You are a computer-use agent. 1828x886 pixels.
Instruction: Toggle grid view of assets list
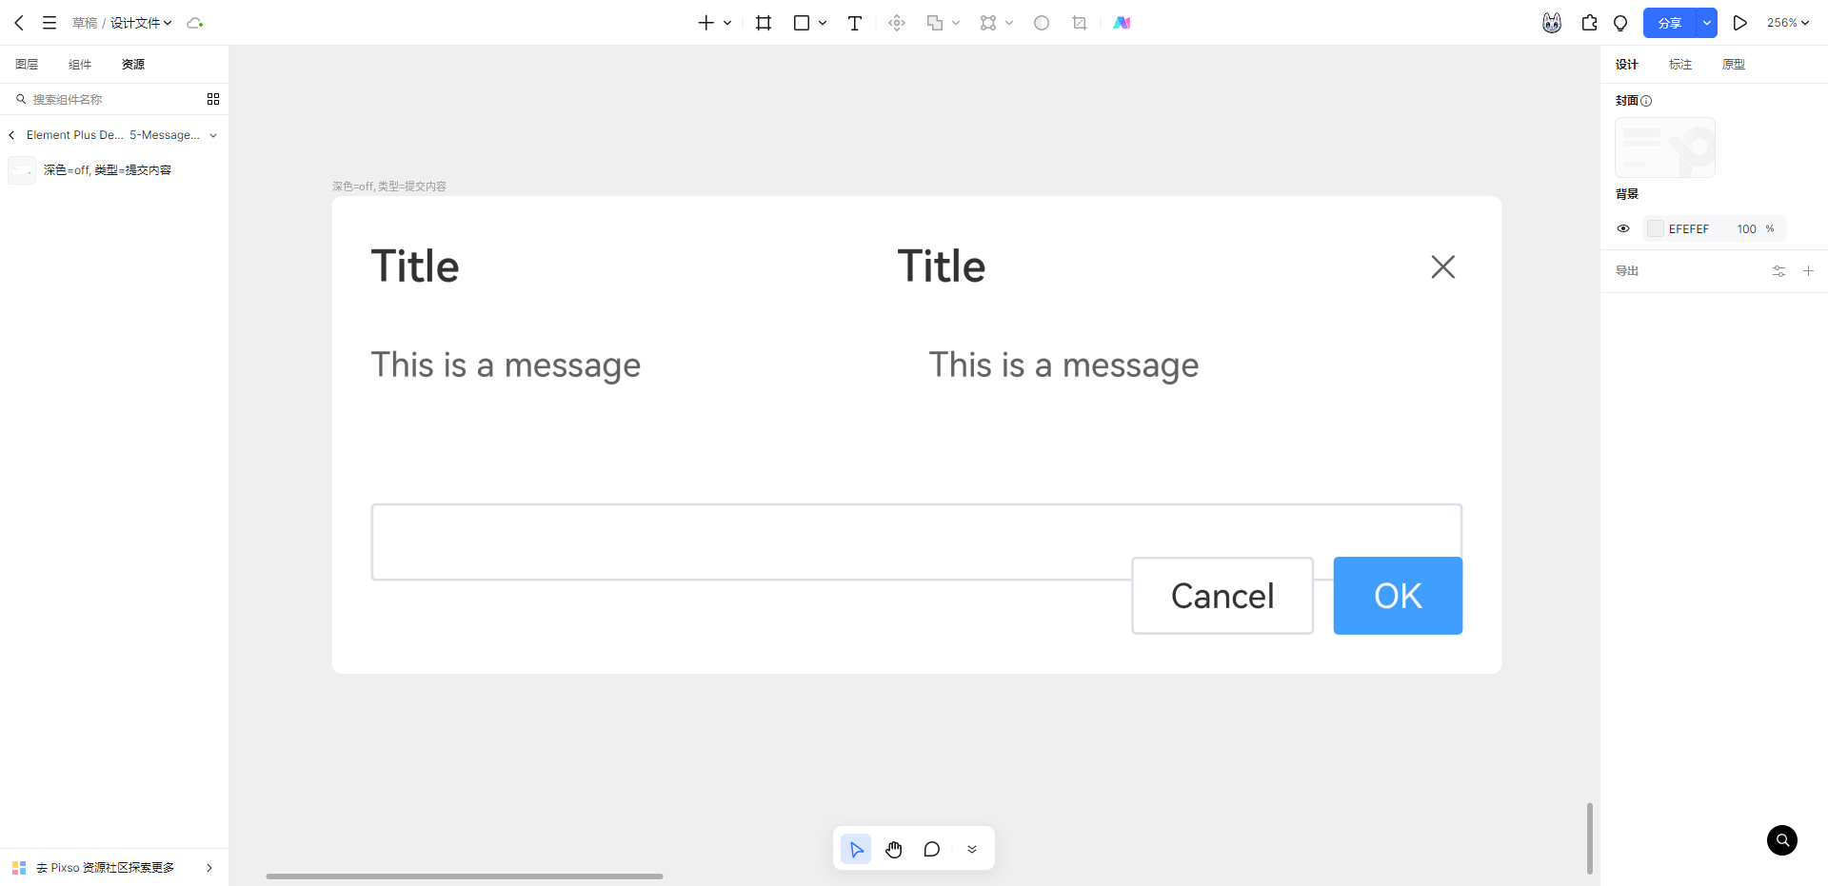click(x=213, y=99)
